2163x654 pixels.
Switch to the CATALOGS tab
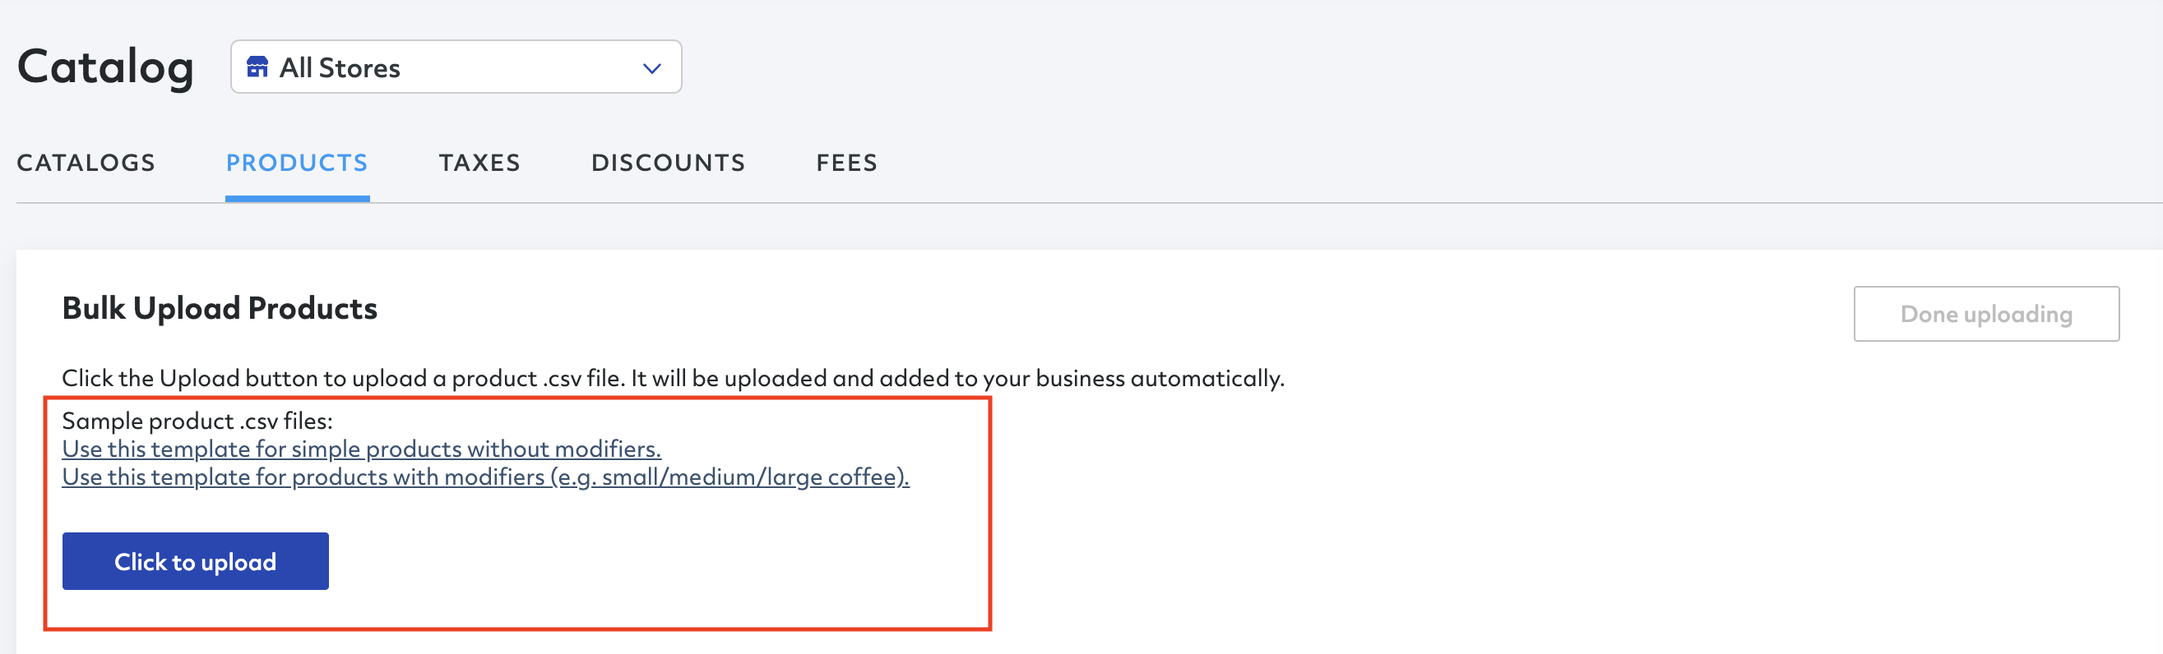click(x=86, y=163)
